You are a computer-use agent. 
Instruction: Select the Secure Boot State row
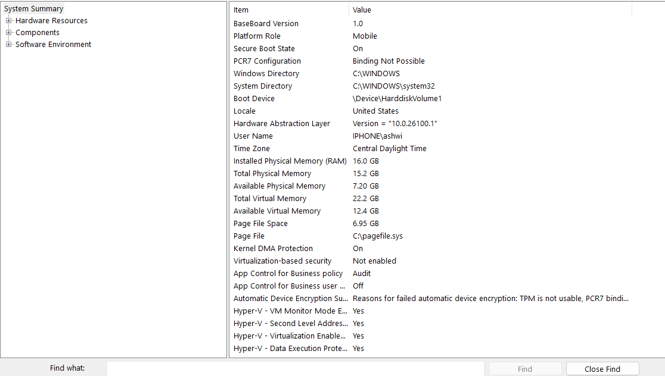[431, 49]
